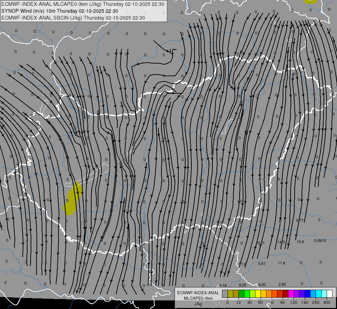
Task: Choose the pure blue legend swatch
Action: [307, 294]
